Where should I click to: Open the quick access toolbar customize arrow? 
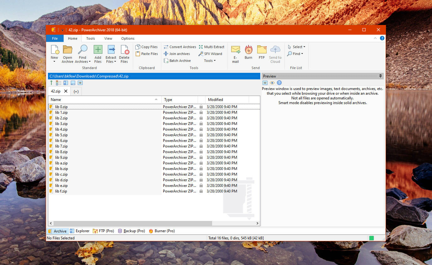point(62,30)
